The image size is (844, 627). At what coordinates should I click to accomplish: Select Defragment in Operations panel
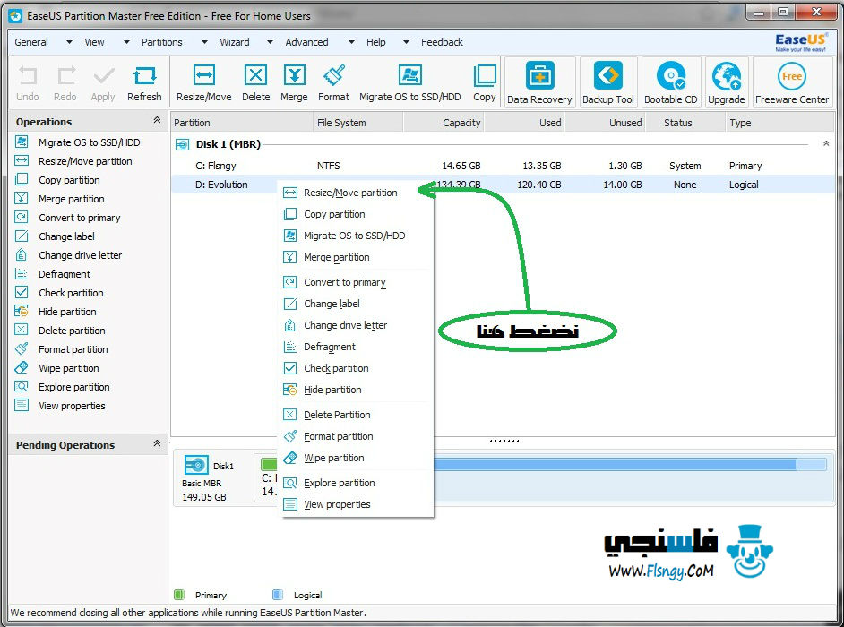(x=64, y=274)
